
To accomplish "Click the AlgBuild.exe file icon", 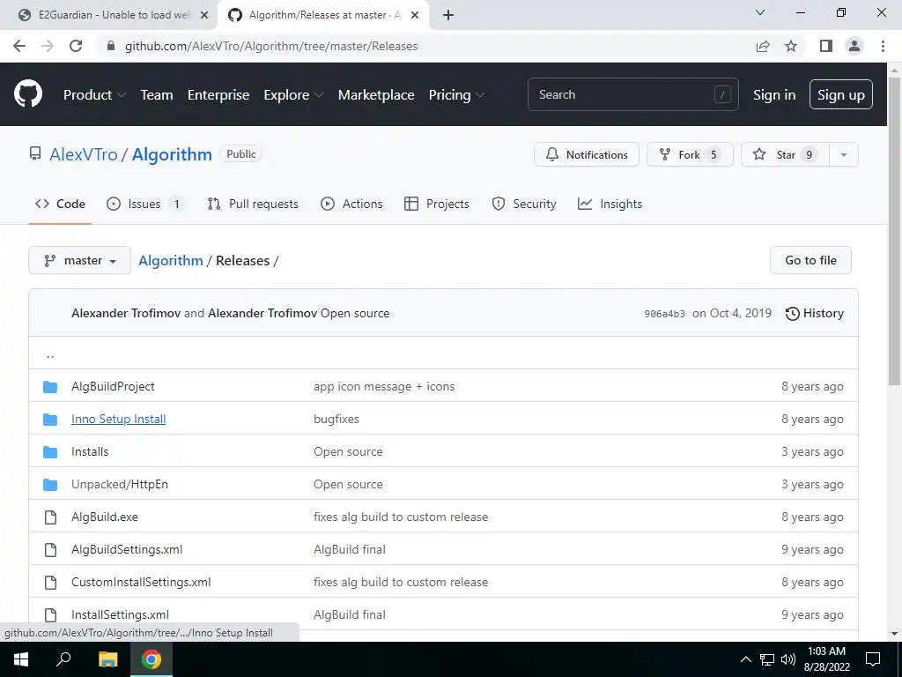I will (x=50, y=517).
